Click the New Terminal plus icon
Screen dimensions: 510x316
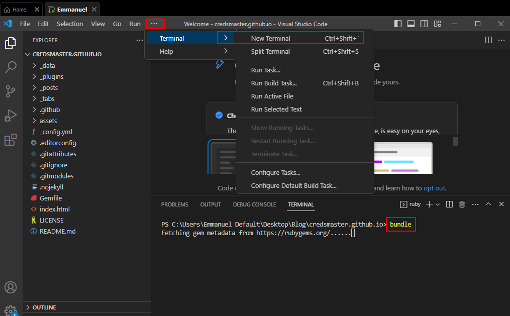429,204
